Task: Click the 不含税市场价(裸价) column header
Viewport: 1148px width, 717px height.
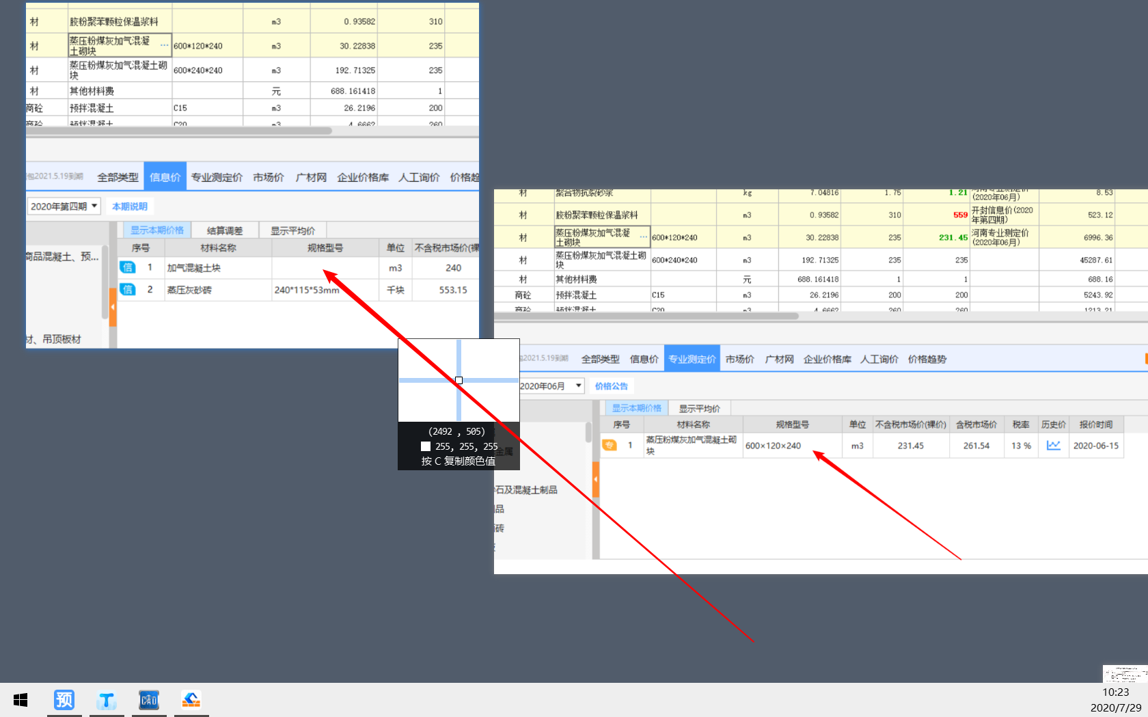Action: 910,424
